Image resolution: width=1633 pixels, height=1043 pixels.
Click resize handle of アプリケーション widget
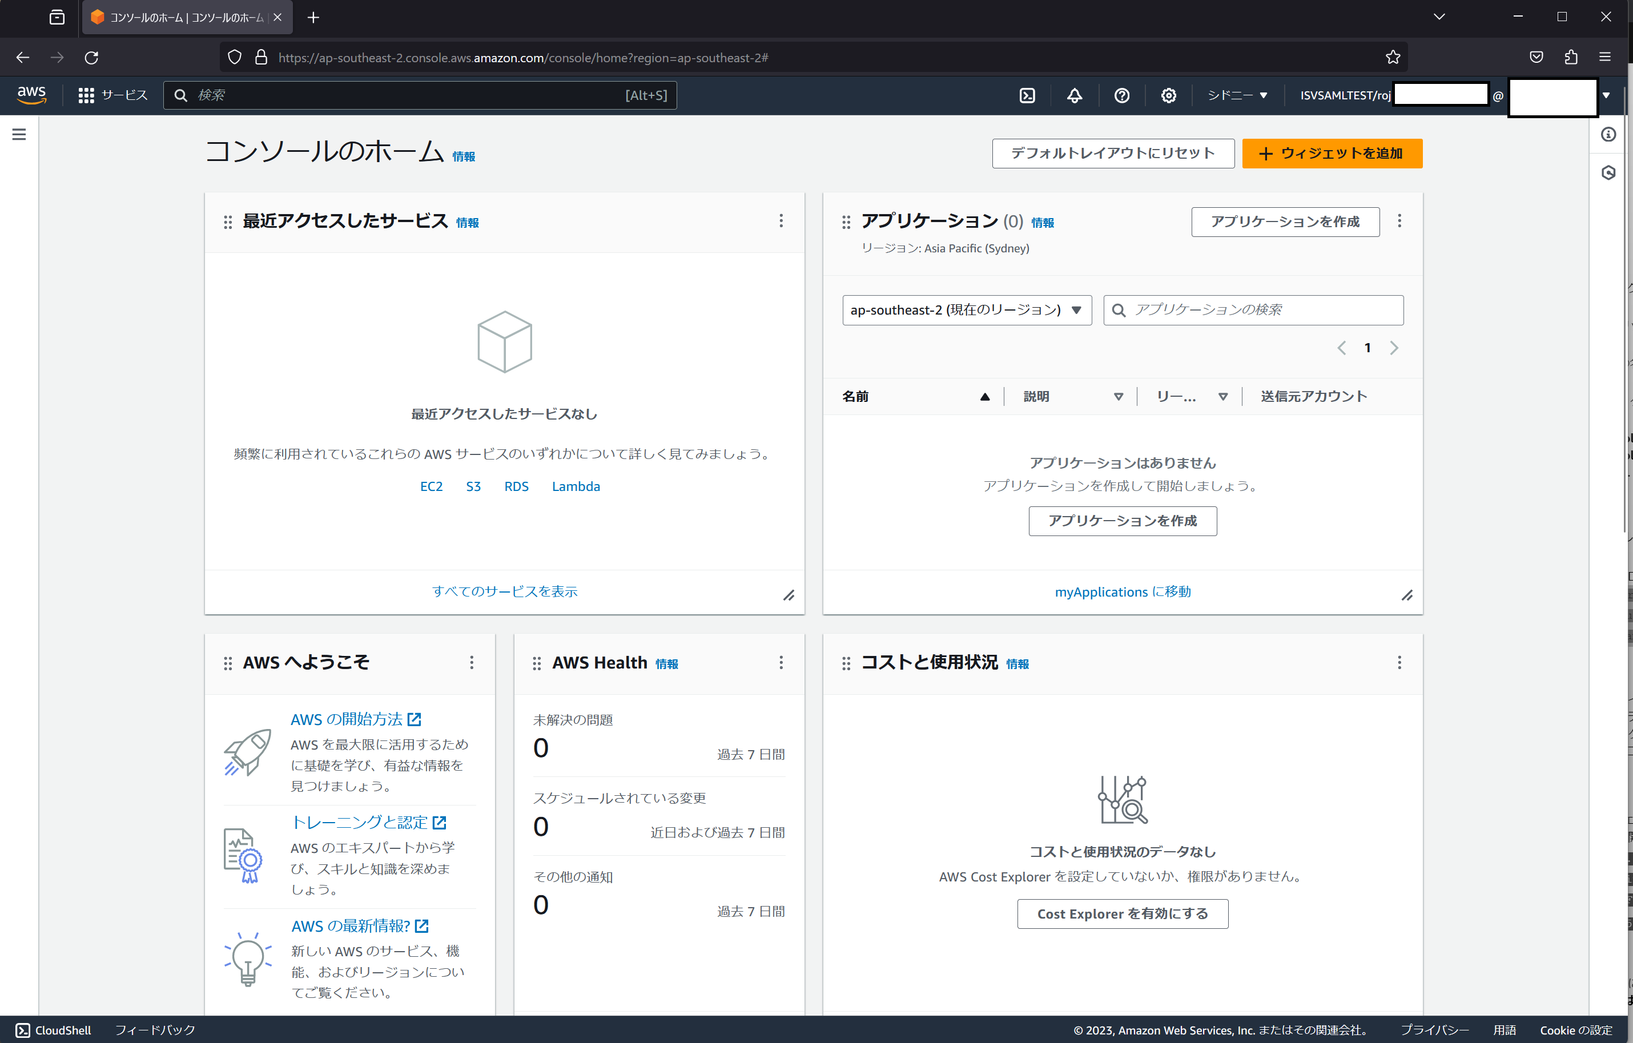coord(1407,595)
